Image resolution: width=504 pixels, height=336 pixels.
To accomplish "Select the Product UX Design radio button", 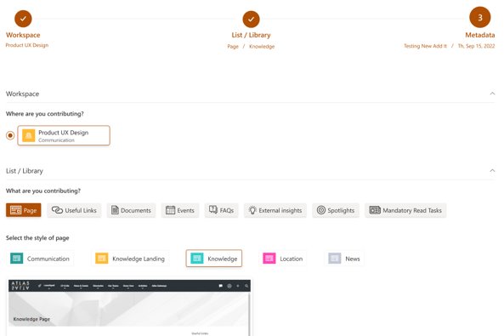I will (10, 135).
